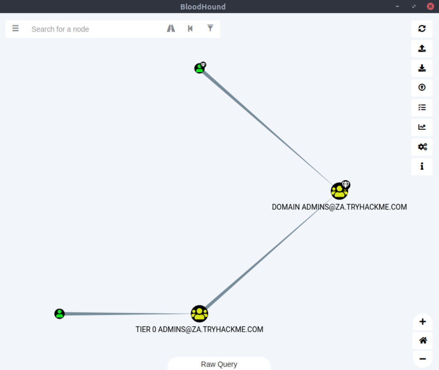The width and height of the screenshot is (439, 370).
Task: Select the green user node linked to Tier 0 Admins
Action: coord(59,314)
